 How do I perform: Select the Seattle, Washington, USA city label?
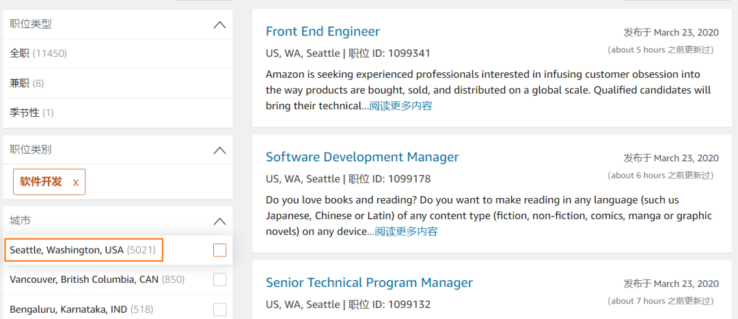(x=83, y=250)
